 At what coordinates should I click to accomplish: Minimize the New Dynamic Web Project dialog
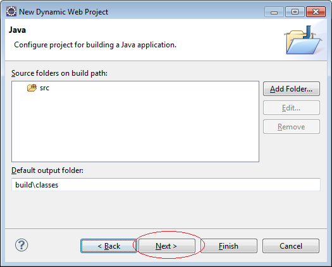[x=274, y=12]
